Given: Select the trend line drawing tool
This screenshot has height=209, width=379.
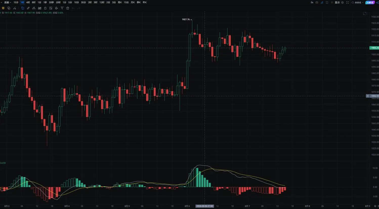Looking at the screenshot, I should (14, 8).
